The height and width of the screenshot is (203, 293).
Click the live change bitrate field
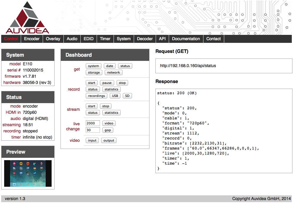[x=93, y=123]
